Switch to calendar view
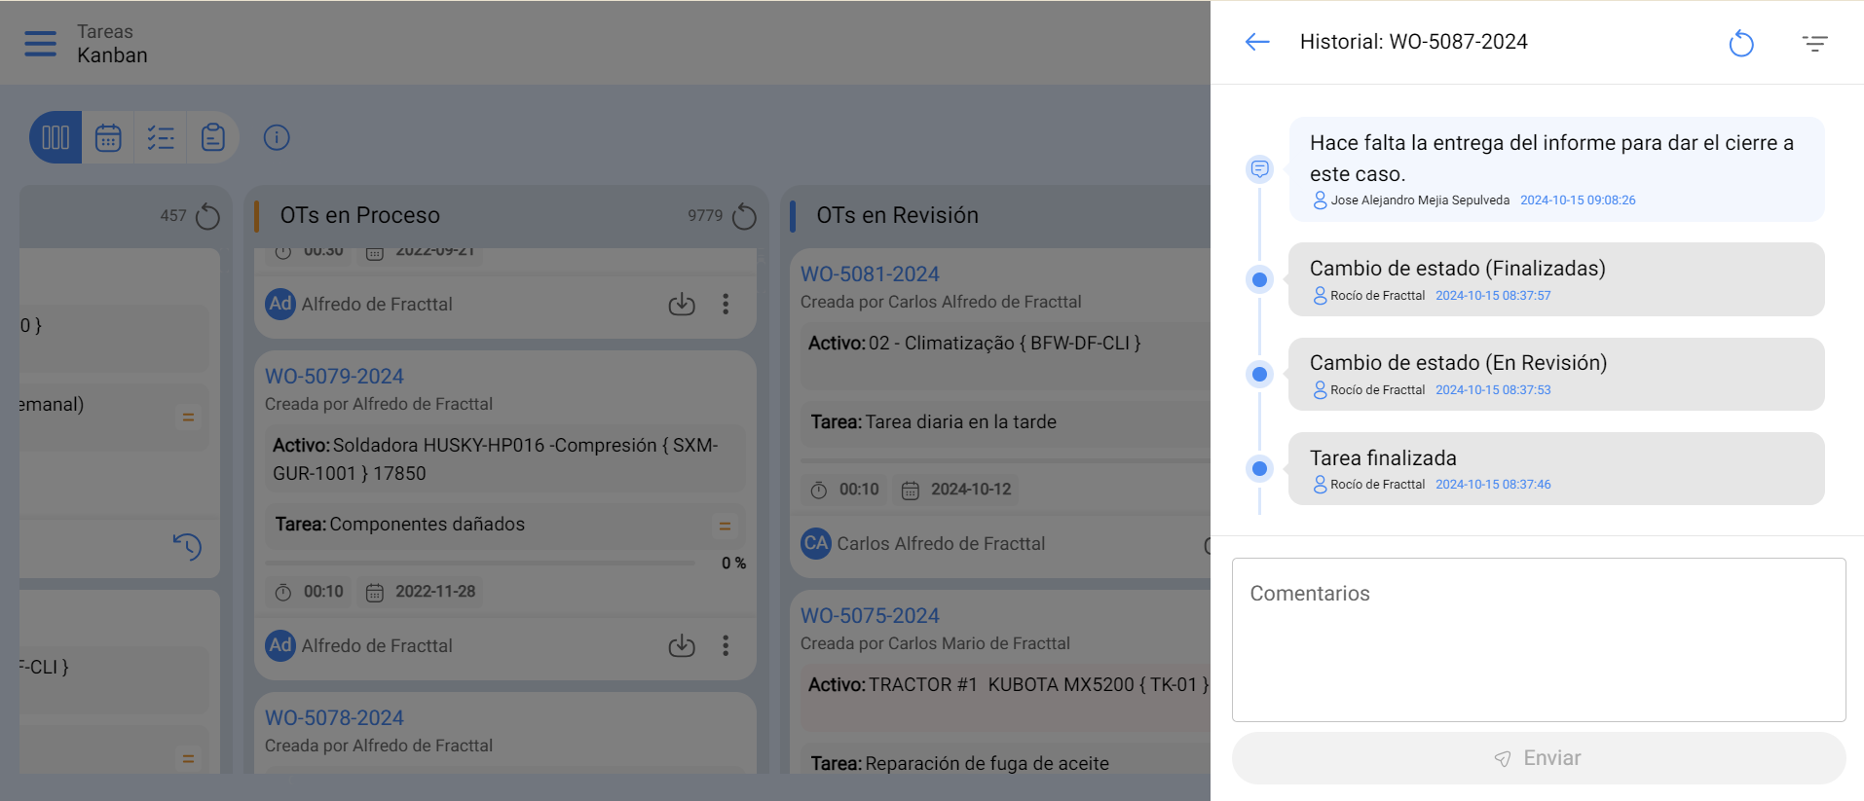1864x801 pixels. pyautogui.click(x=108, y=137)
